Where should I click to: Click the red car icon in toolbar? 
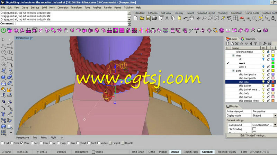point(242,18)
